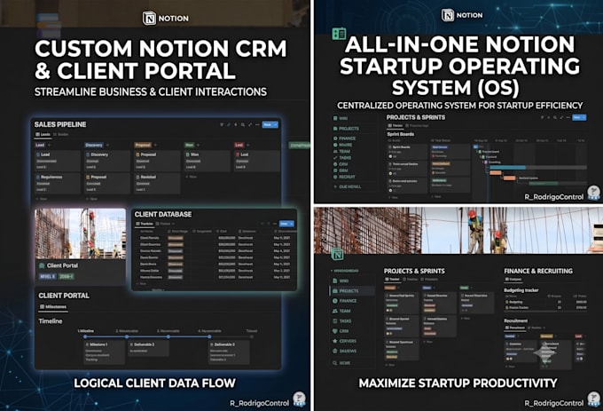The width and height of the screenshot is (603, 411).
Task: Click the plus beside the Proposal column header
Action: pos(155,145)
